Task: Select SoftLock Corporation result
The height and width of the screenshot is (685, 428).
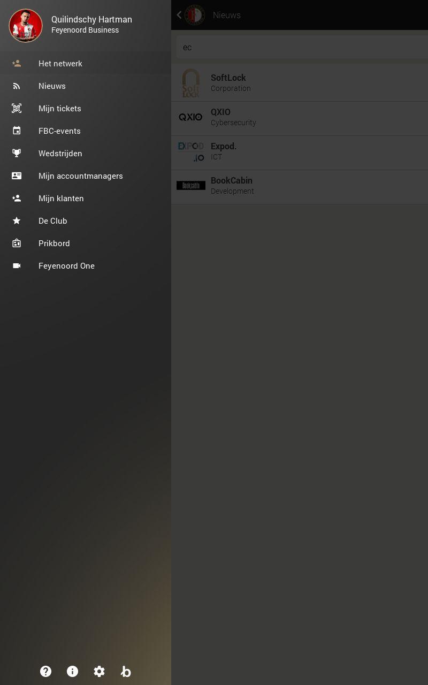Action: click(300, 83)
